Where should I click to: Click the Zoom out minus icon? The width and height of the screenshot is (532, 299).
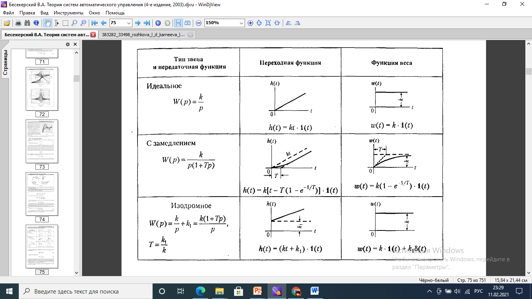(x=199, y=23)
